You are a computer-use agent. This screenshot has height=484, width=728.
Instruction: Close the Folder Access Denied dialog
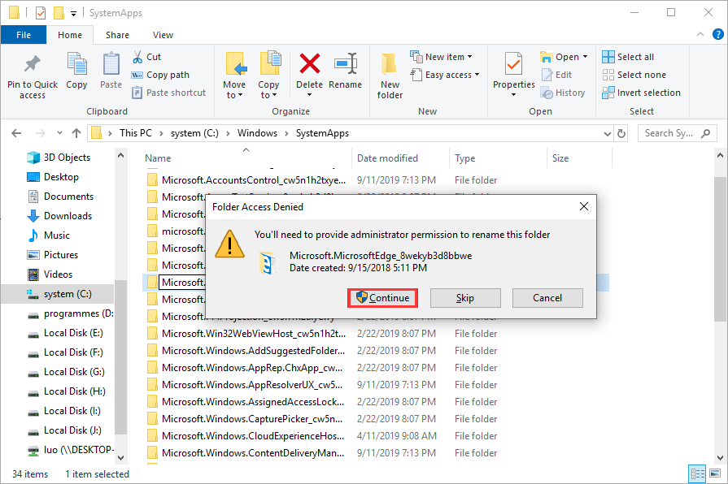point(584,206)
